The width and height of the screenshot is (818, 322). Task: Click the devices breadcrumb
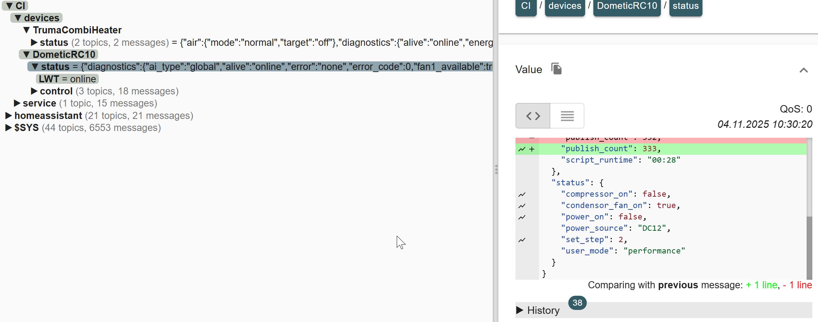point(565,6)
